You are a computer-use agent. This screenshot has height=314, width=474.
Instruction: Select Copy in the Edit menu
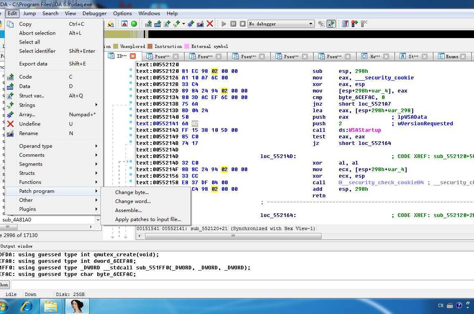coord(54,24)
